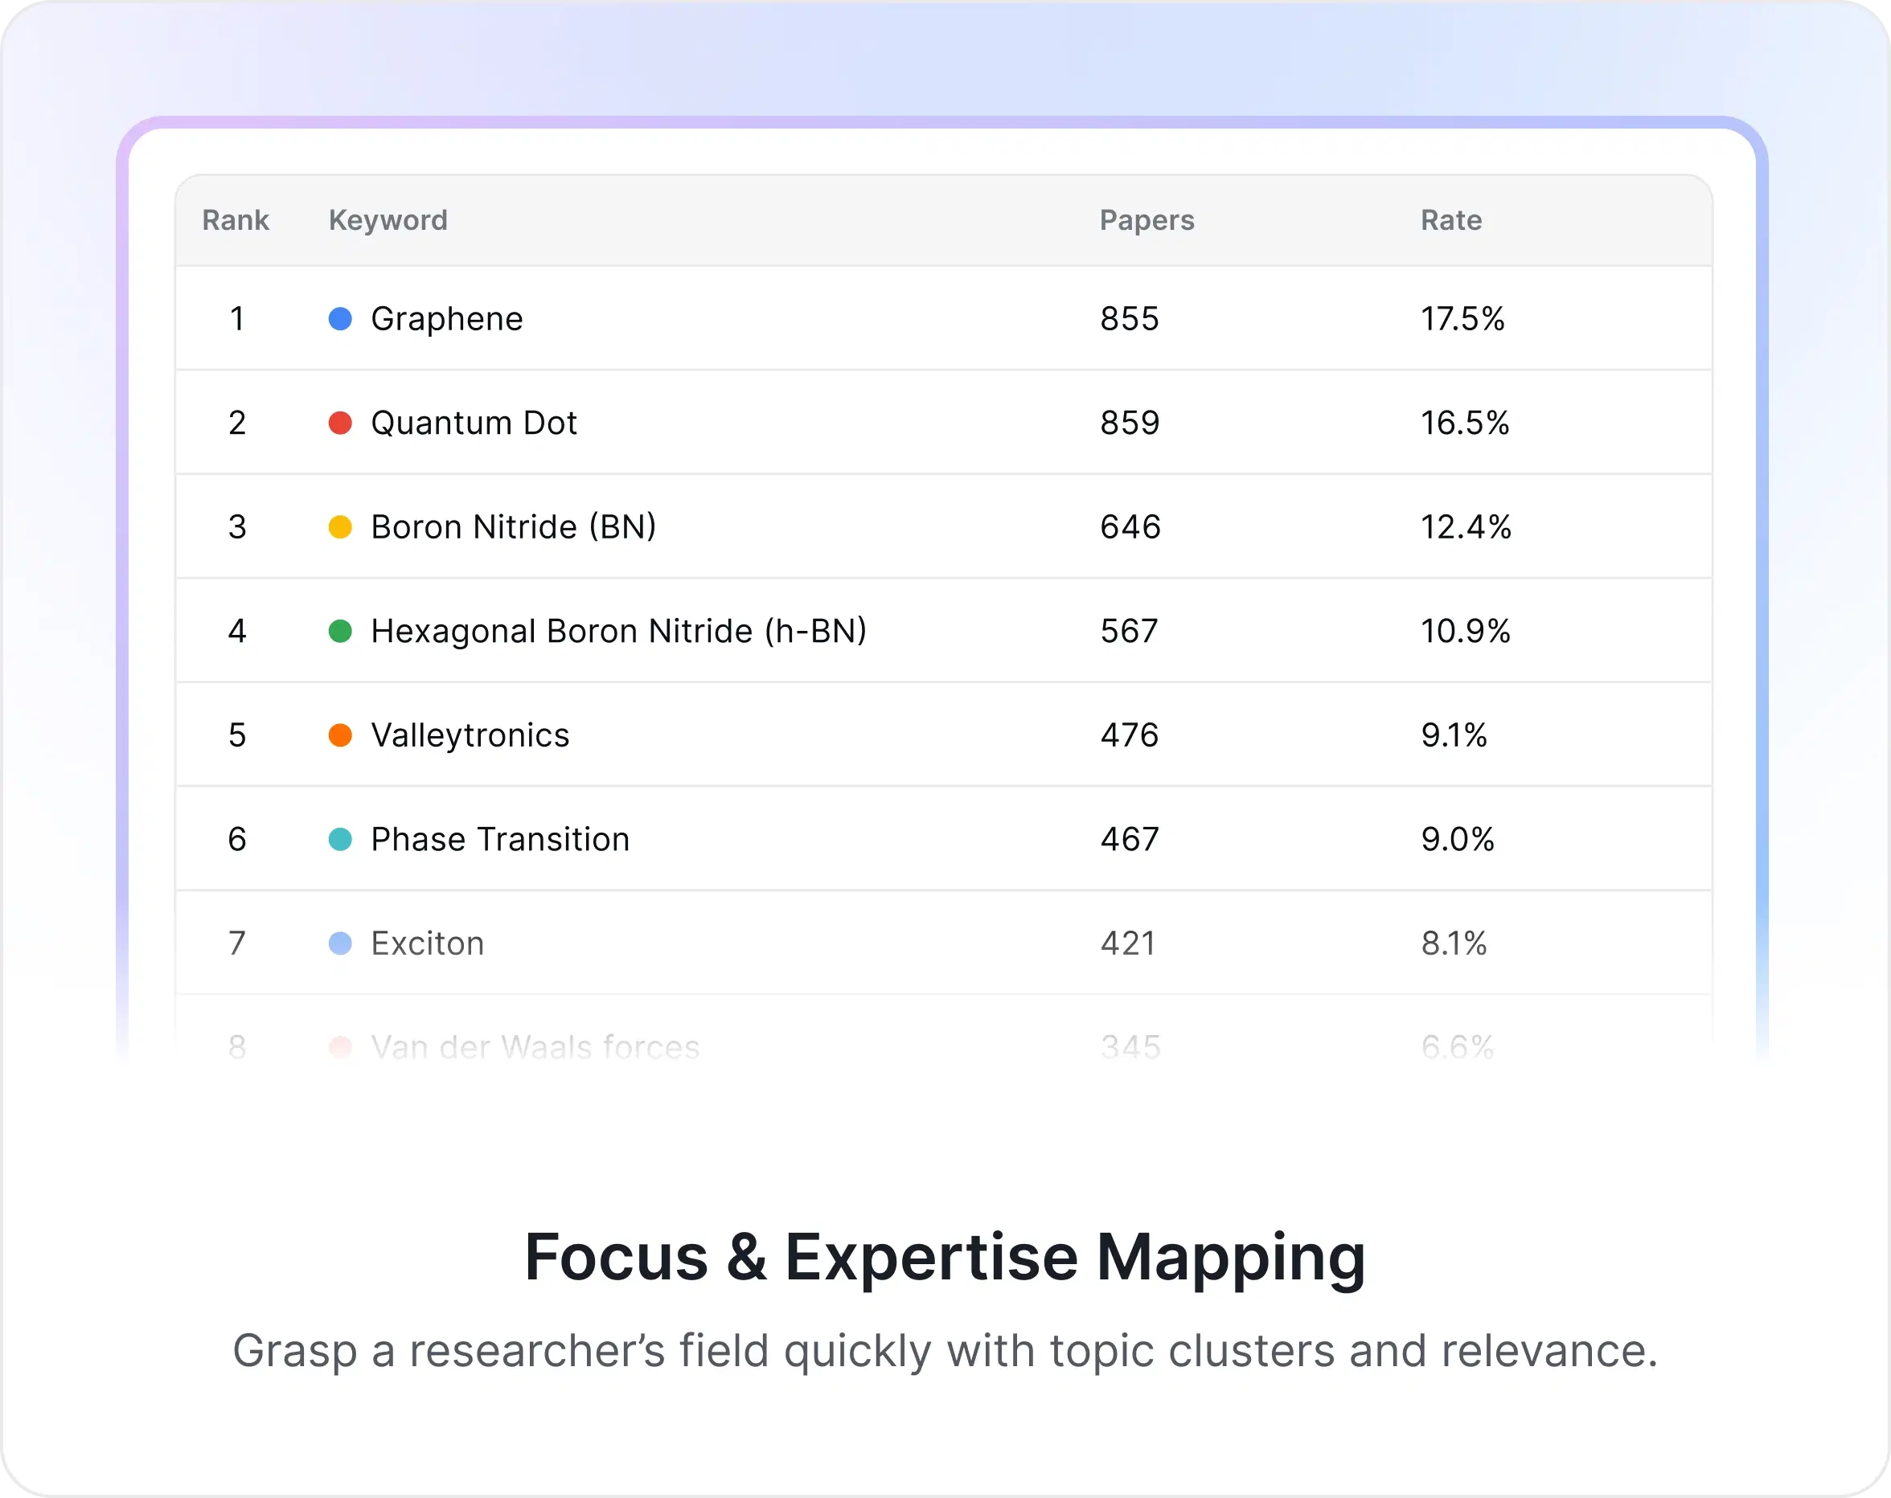1891x1498 pixels.
Task: Select the Exciton keyword
Action: (427, 943)
